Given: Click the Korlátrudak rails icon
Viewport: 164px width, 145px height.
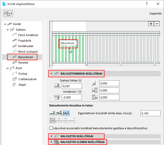Looking at the screenshot, I should point(15,46).
